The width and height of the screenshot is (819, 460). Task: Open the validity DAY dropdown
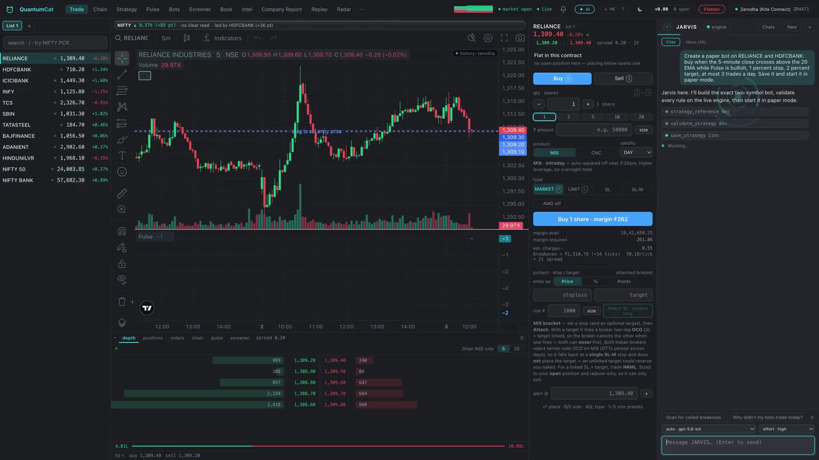click(636, 153)
